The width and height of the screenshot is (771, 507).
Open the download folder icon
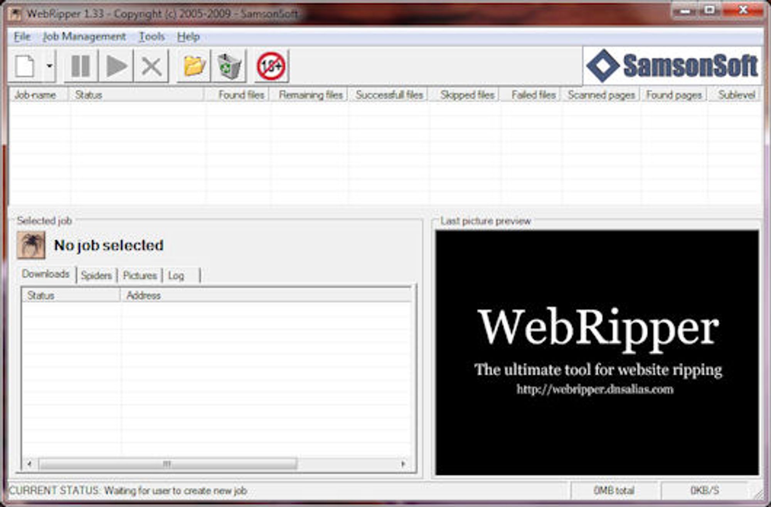tap(194, 66)
